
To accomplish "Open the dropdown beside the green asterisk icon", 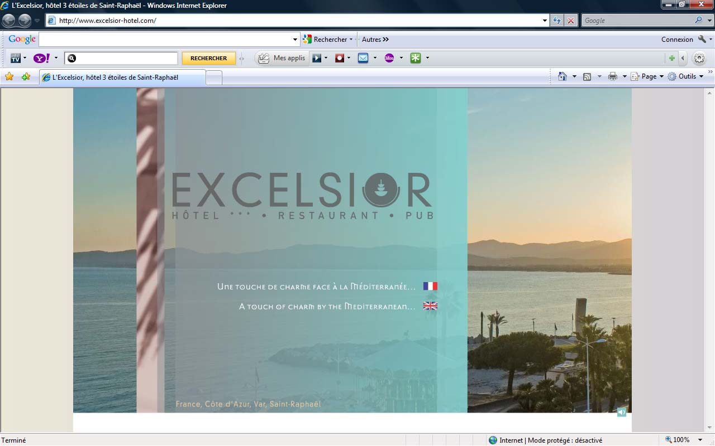I will click(427, 58).
